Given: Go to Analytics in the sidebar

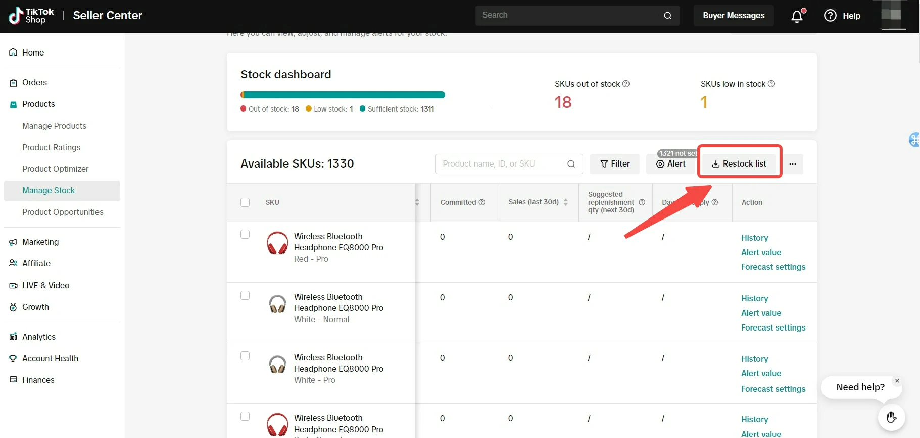Looking at the screenshot, I should click(39, 337).
